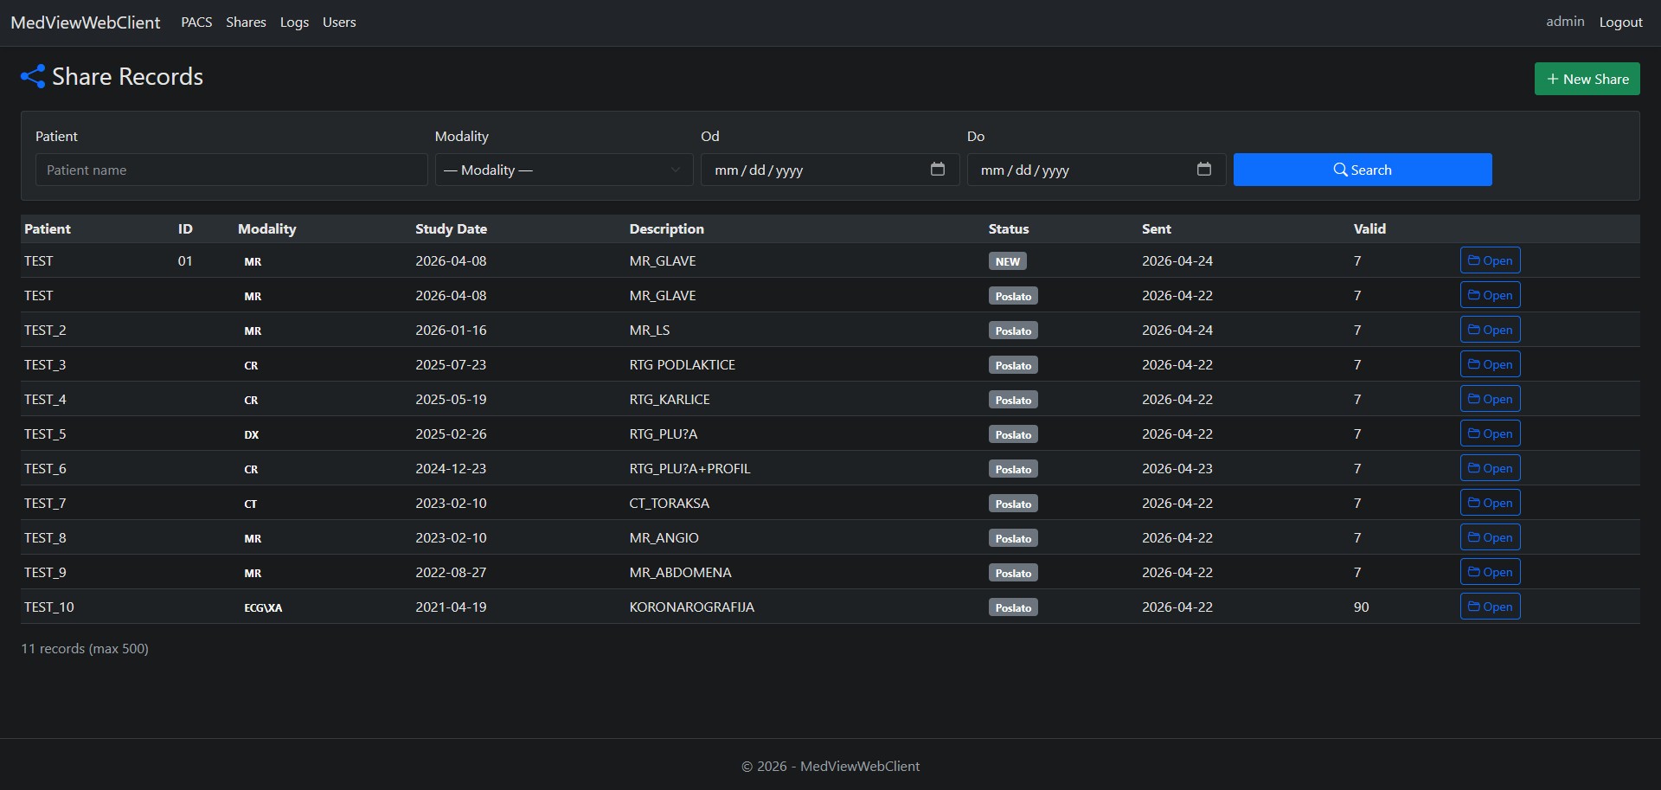Click the Patient column header
This screenshot has width=1661, height=790.
coord(48,228)
